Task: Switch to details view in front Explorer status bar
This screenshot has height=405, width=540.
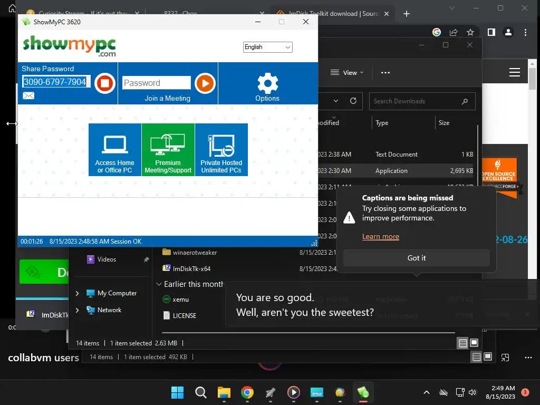Action: (462, 343)
